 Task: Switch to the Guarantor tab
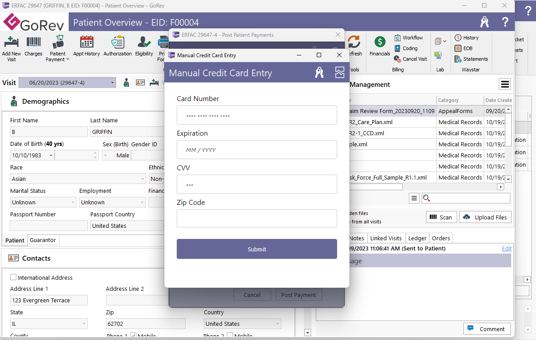[x=43, y=240]
